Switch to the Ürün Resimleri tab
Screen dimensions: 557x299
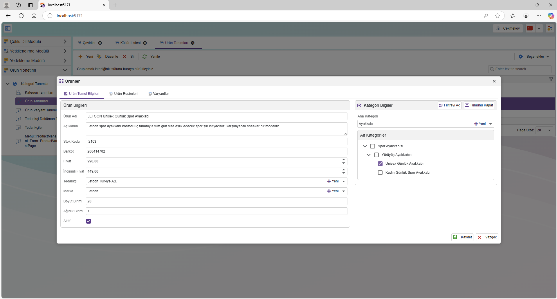tap(123, 94)
